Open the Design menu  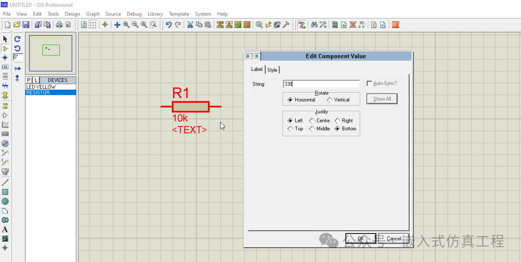72,14
